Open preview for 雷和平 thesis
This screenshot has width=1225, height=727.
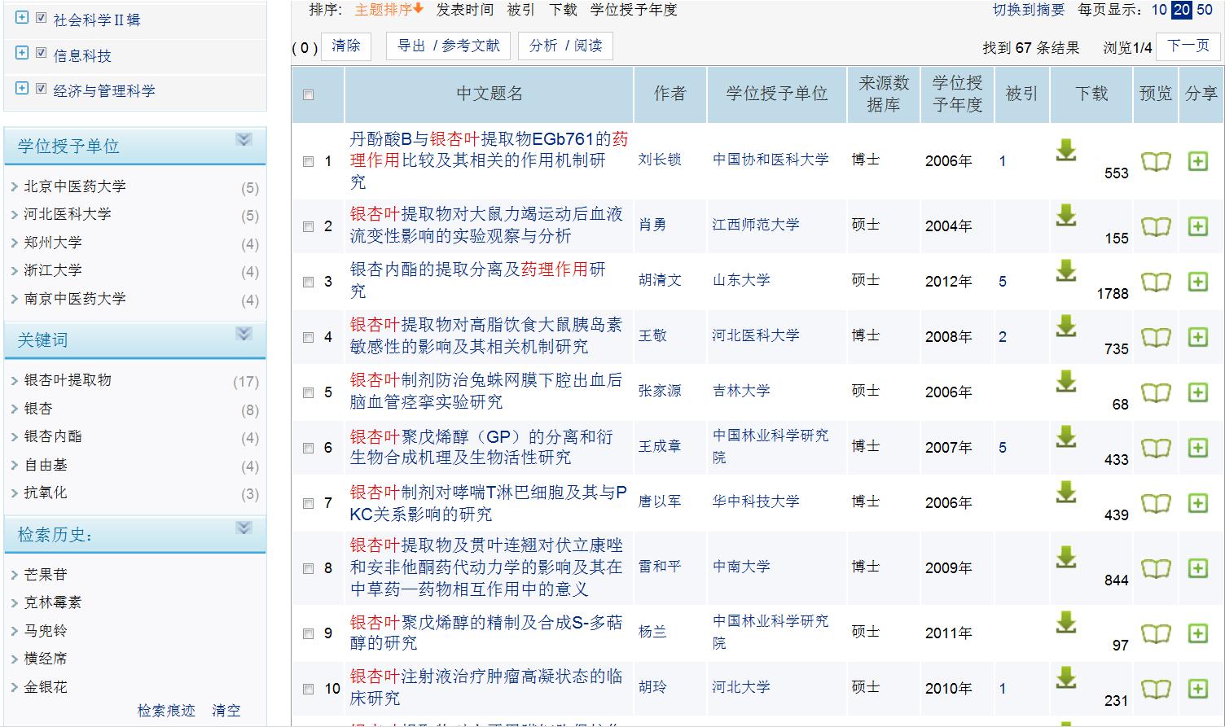[1155, 568]
